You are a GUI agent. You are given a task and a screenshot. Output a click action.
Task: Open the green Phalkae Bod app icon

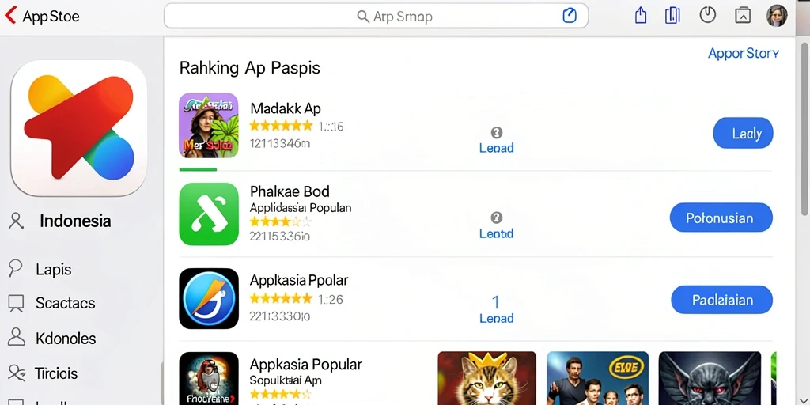(x=209, y=214)
